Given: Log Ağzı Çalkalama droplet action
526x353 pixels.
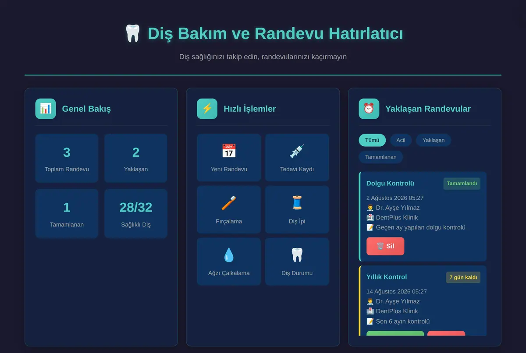Looking at the screenshot, I should point(229,261).
